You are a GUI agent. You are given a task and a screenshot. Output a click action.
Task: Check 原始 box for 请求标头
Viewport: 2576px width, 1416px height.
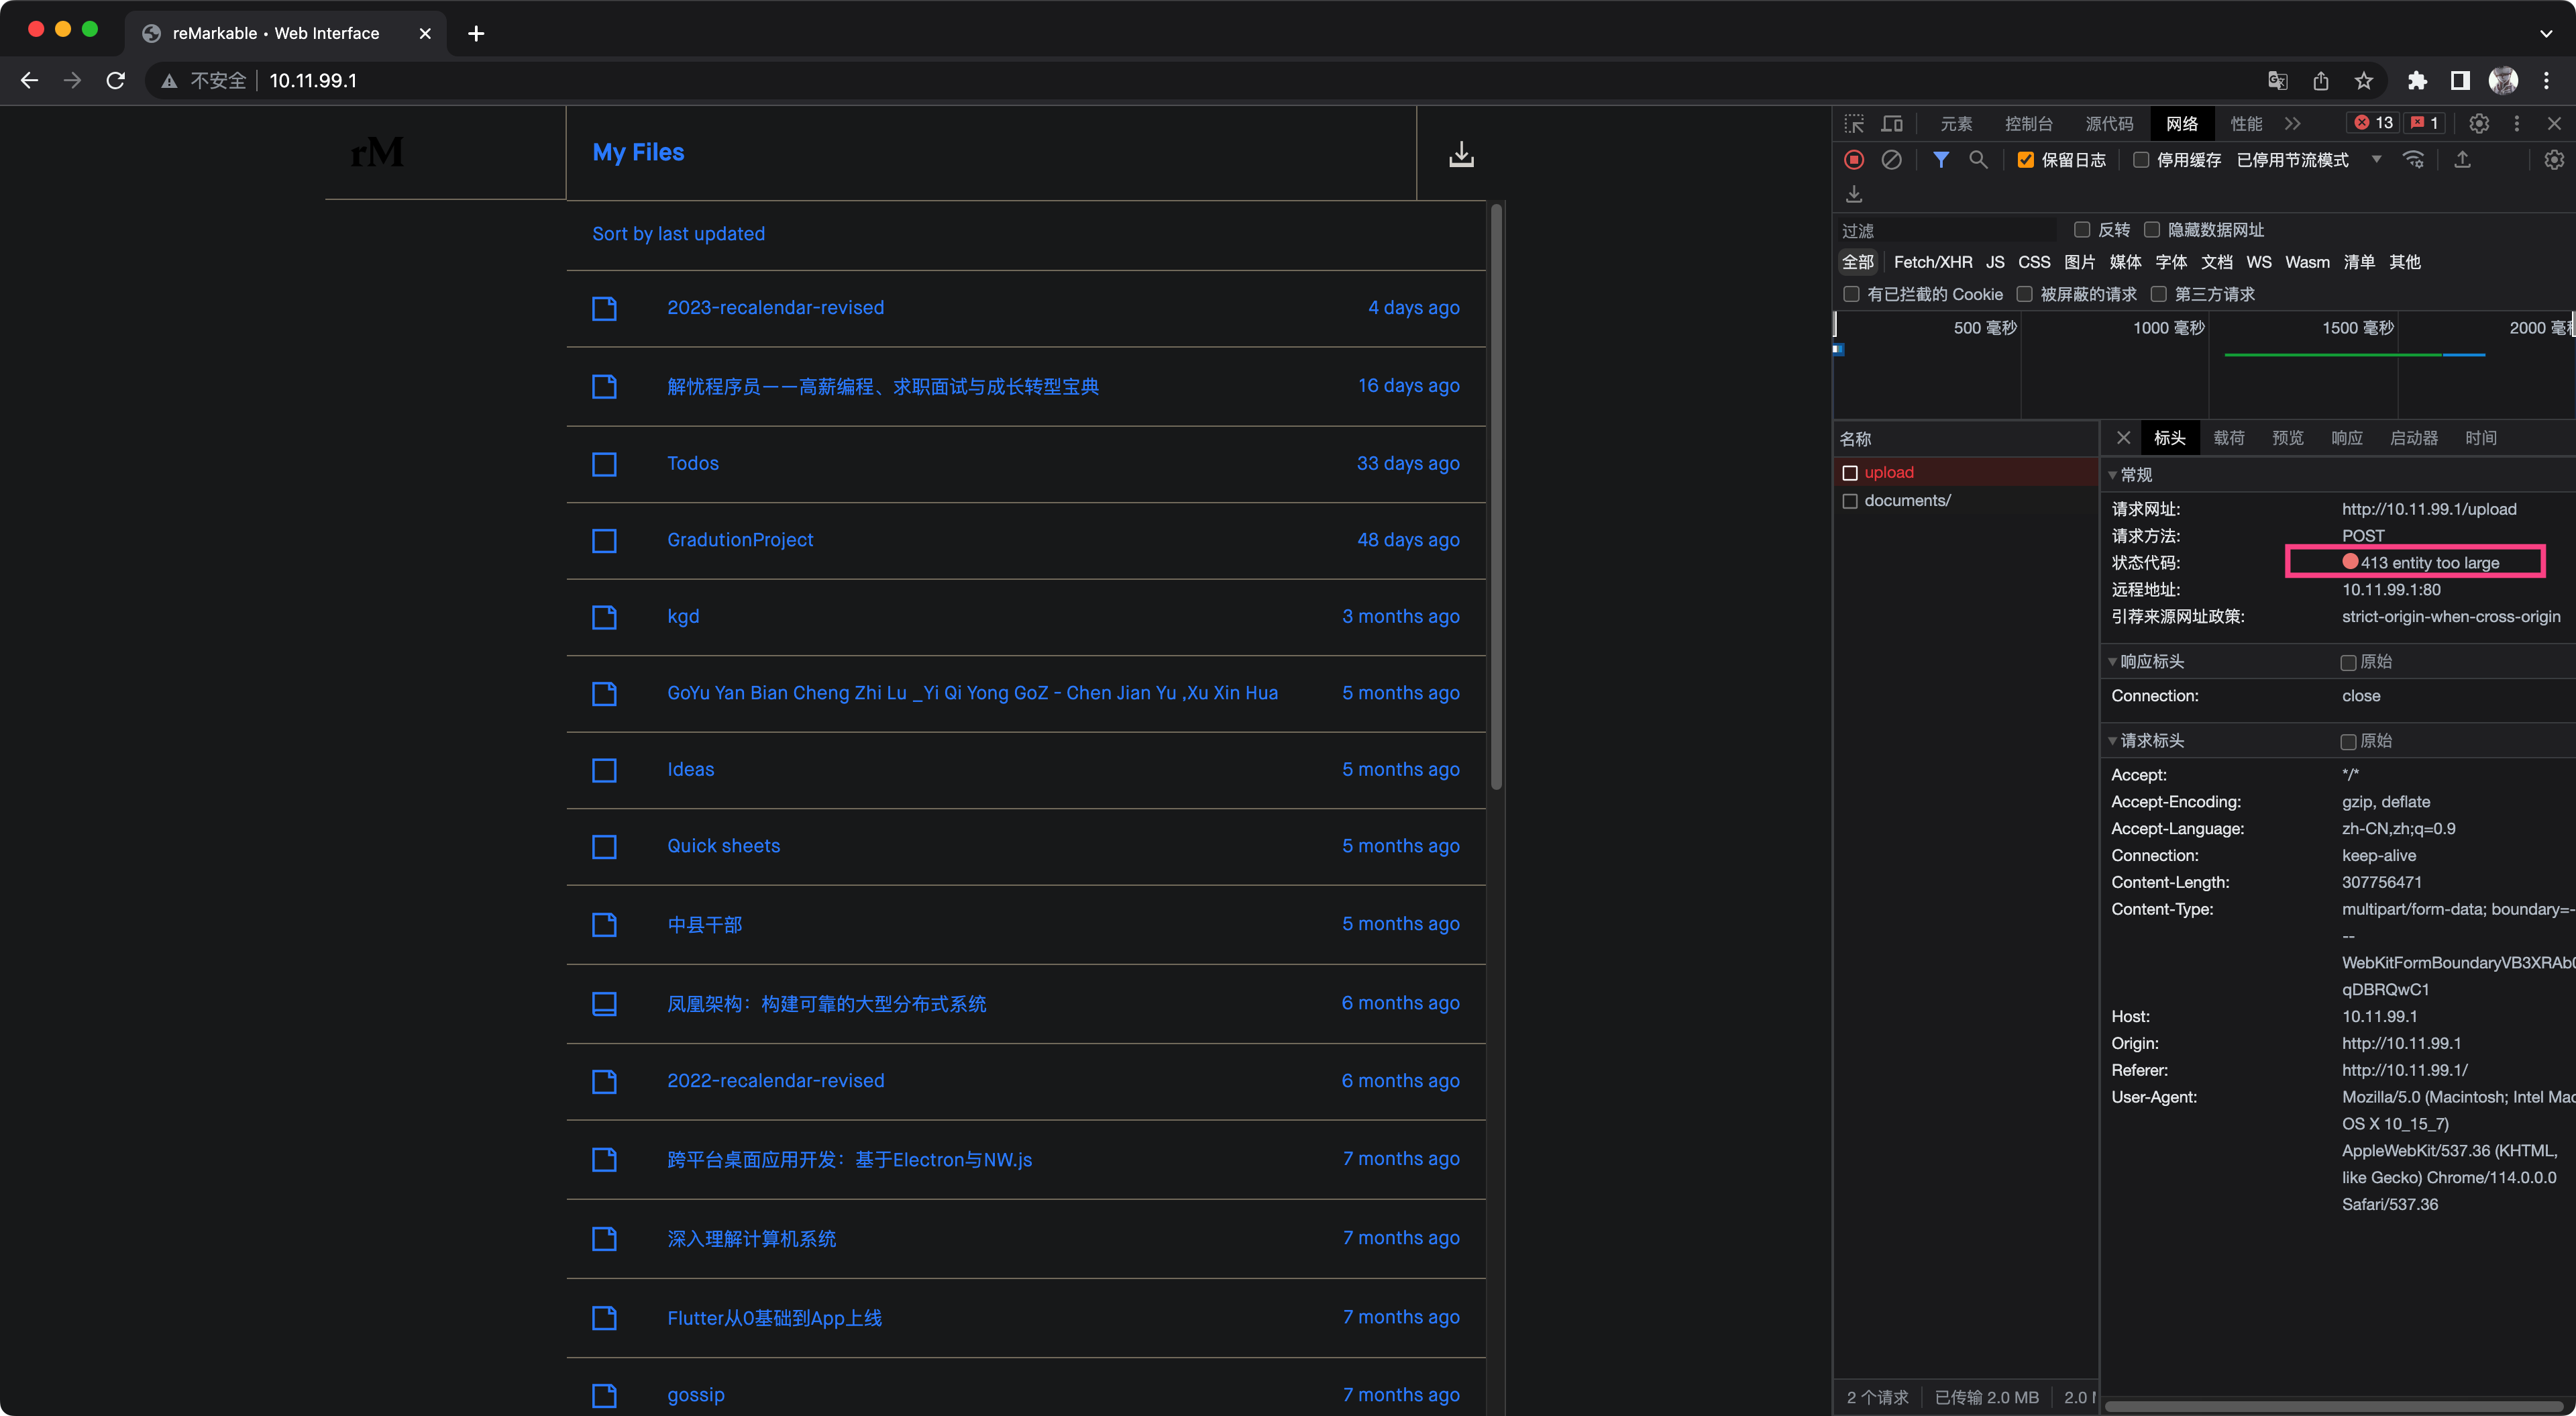coord(2348,742)
